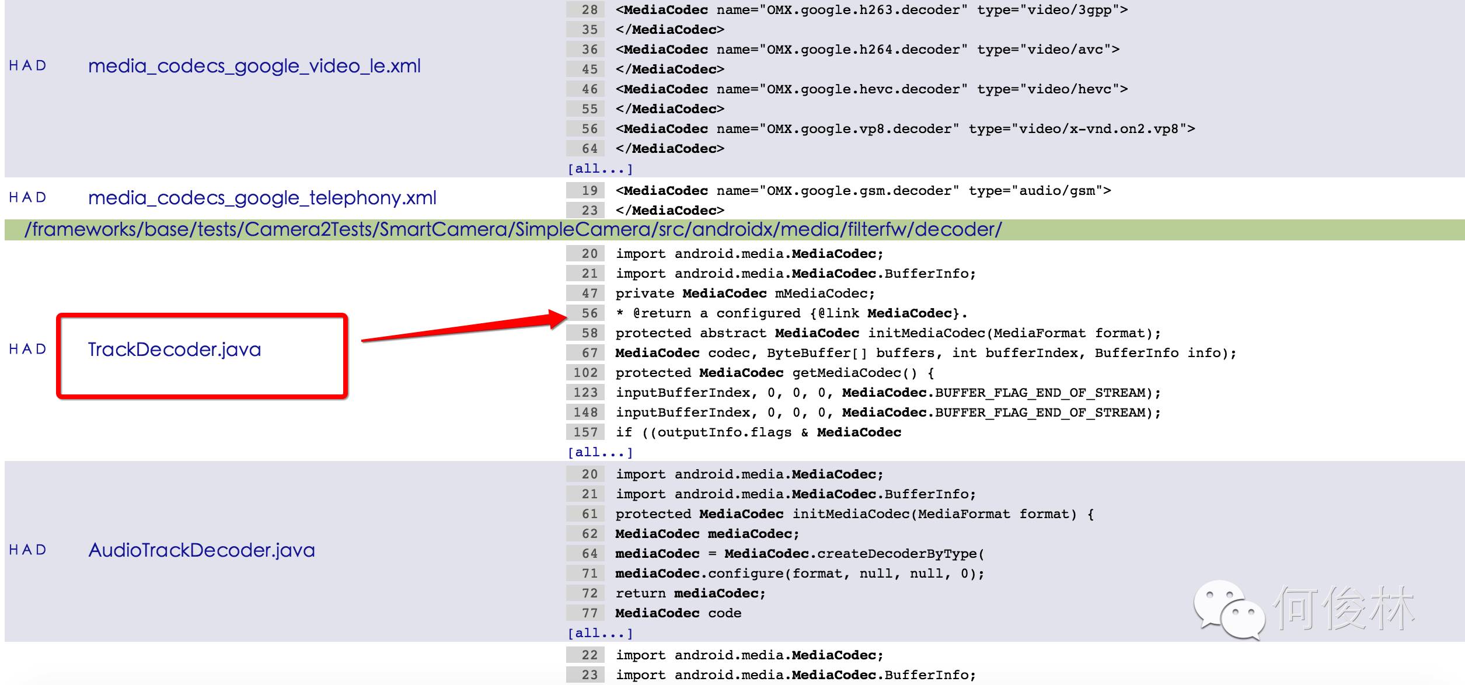Open media_codecs_google_telephony.xml file link
1465x685 pixels.
pyautogui.click(x=262, y=198)
